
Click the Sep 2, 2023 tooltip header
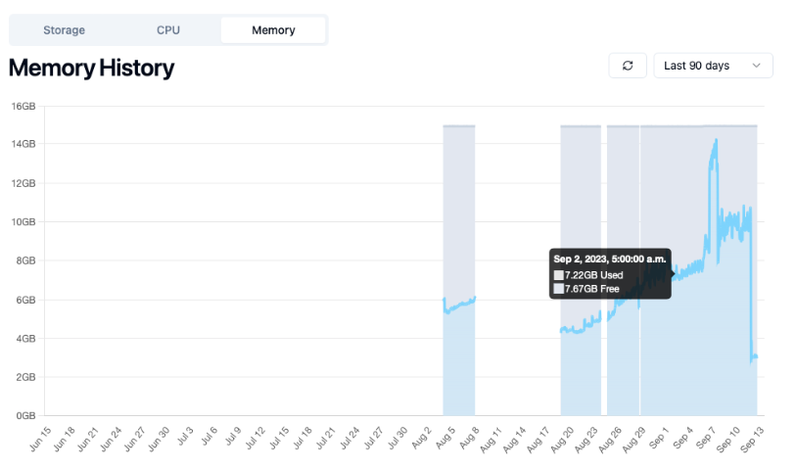pos(611,258)
